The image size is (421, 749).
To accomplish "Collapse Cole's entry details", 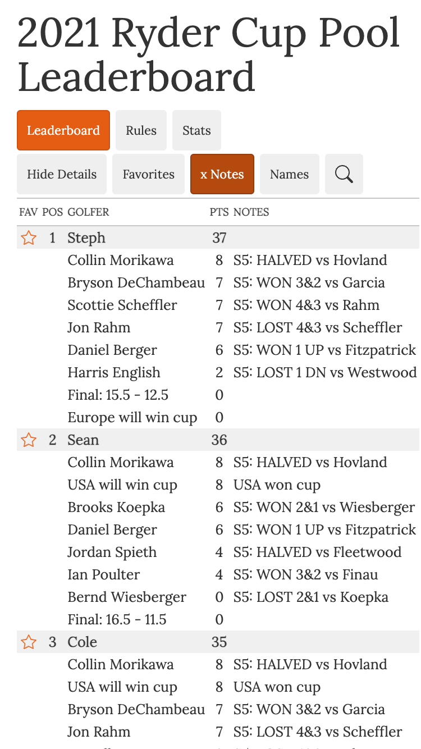I will (82, 642).
